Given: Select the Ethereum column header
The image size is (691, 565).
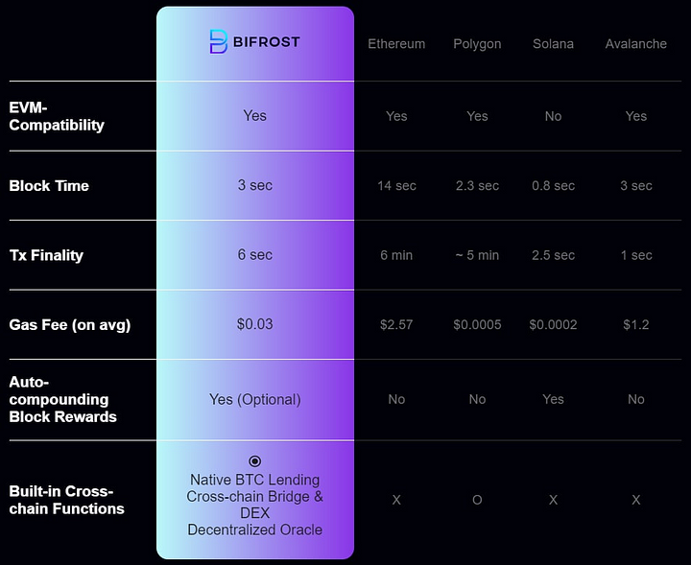Looking at the screenshot, I should click(396, 43).
